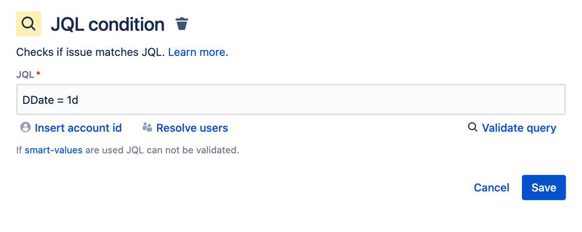The image size is (582, 232).
Task: Click the 'Checks if issue matches JQL' description
Action: pos(91,52)
